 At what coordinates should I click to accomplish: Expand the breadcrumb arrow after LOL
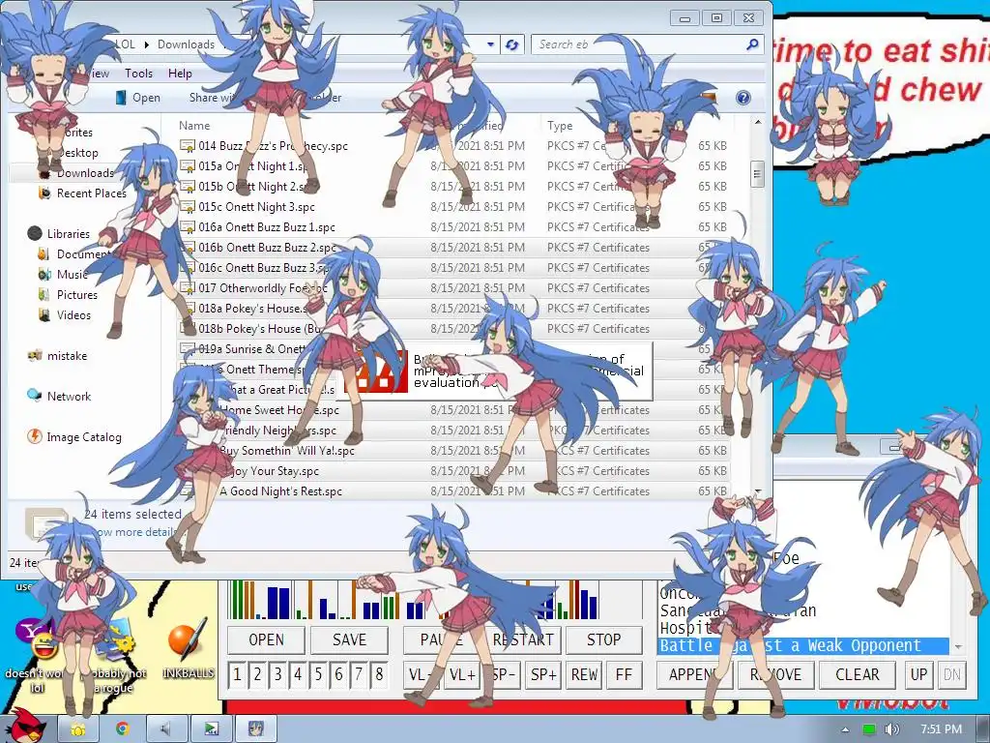click(x=146, y=45)
